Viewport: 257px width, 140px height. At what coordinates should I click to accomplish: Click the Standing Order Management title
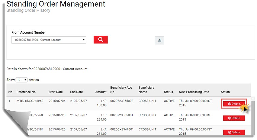(56, 4)
